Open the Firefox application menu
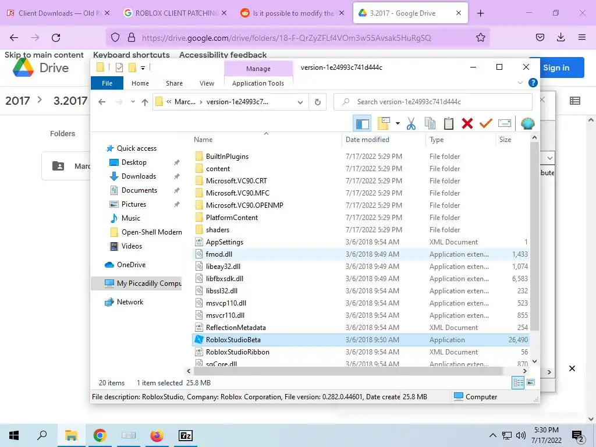 (582, 37)
